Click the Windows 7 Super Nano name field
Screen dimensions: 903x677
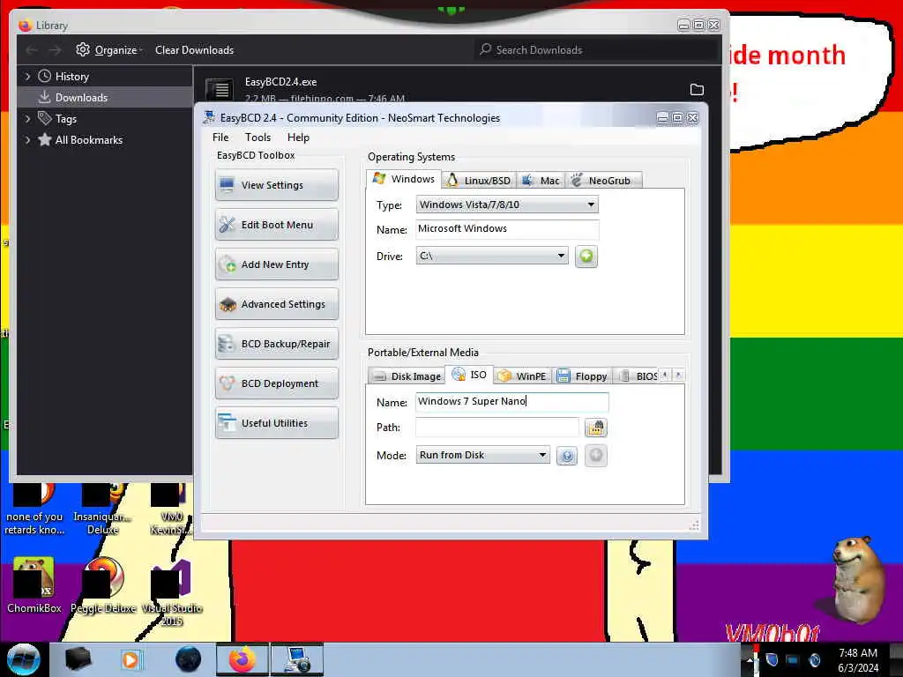click(x=511, y=401)
